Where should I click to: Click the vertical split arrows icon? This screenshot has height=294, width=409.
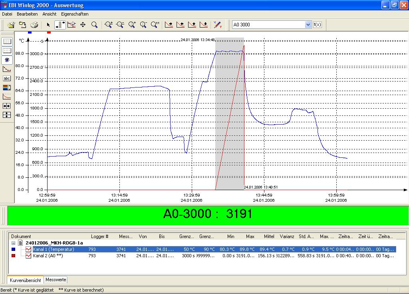tap(7, 115)
